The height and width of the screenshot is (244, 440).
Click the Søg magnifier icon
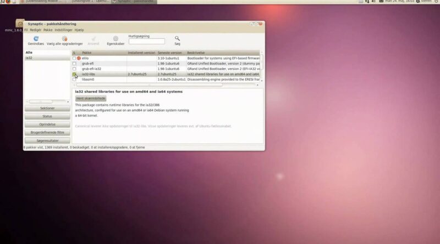[177, 38]
